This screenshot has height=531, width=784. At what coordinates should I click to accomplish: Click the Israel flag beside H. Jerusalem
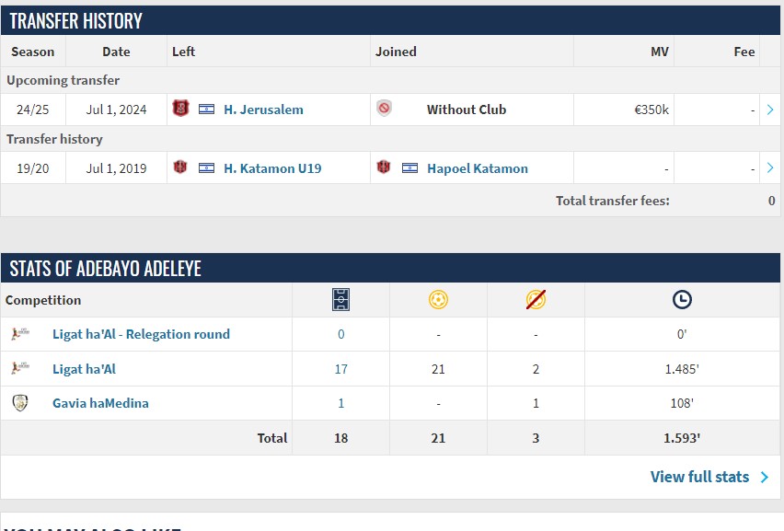(207, 110)
